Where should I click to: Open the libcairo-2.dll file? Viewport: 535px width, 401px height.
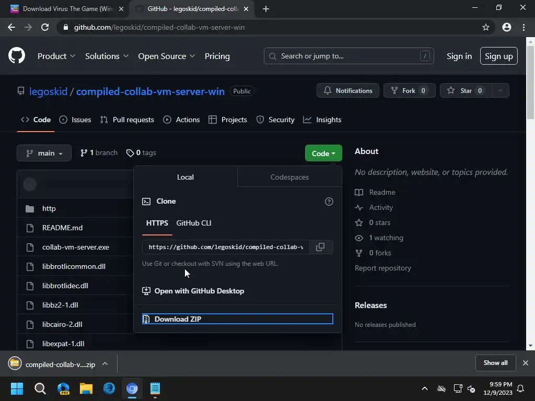click(62, 324)
